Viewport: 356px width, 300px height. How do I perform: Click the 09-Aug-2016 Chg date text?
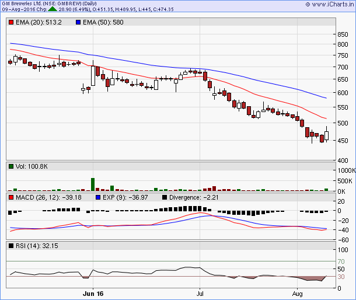click(x=25, y=9)
